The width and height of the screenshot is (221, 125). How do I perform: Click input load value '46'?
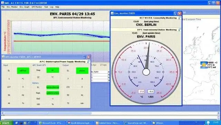point(9,103)
